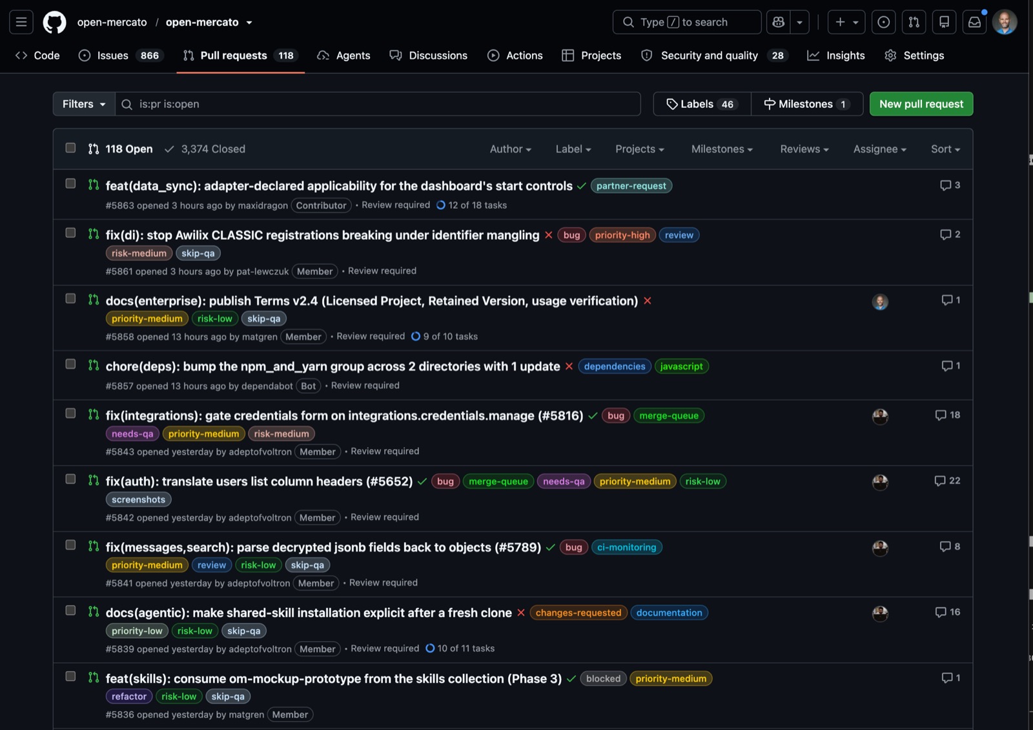Open comments on PR #5842 with 22 comments
1033x730 pixels.
[947, 481]
